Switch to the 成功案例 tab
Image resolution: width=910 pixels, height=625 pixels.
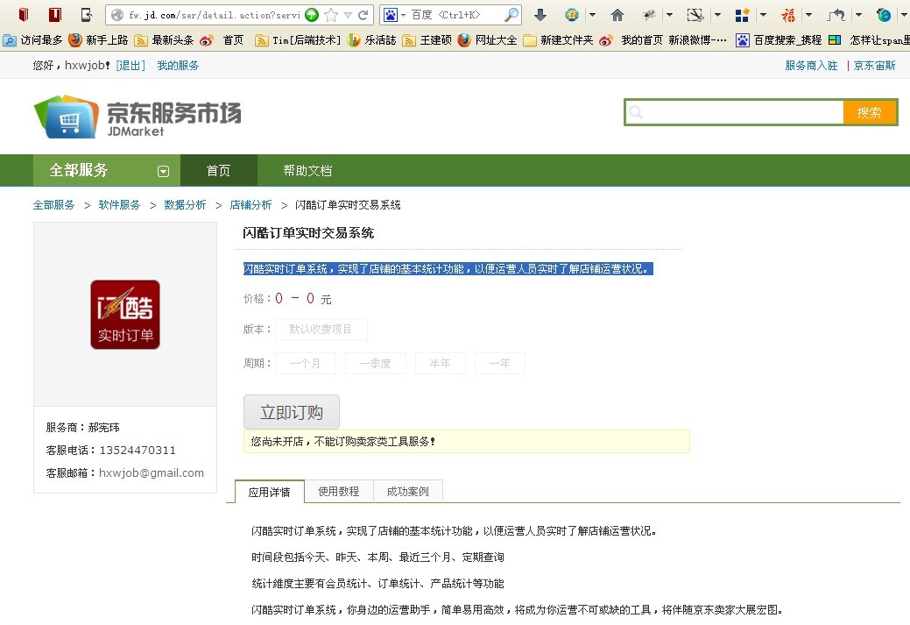(x=408, y=492)
